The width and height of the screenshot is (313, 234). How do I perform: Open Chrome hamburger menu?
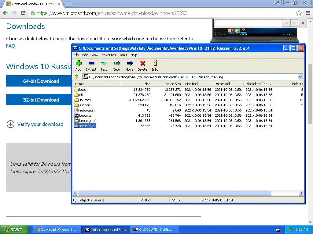308,13
